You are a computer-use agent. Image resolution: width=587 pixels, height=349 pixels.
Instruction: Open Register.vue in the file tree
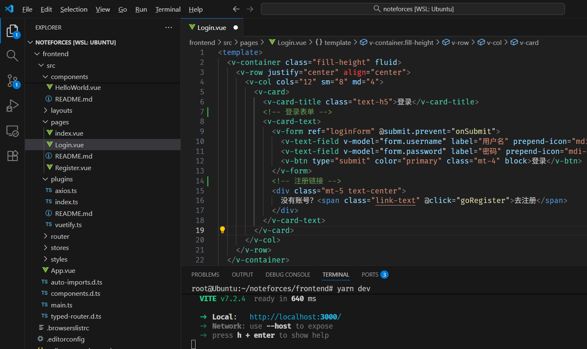click(x=73, y=168)
